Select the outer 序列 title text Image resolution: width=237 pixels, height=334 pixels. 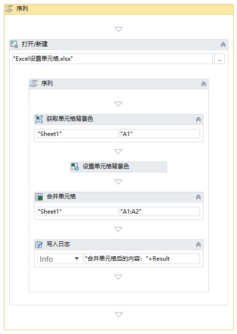click(22, 9)
